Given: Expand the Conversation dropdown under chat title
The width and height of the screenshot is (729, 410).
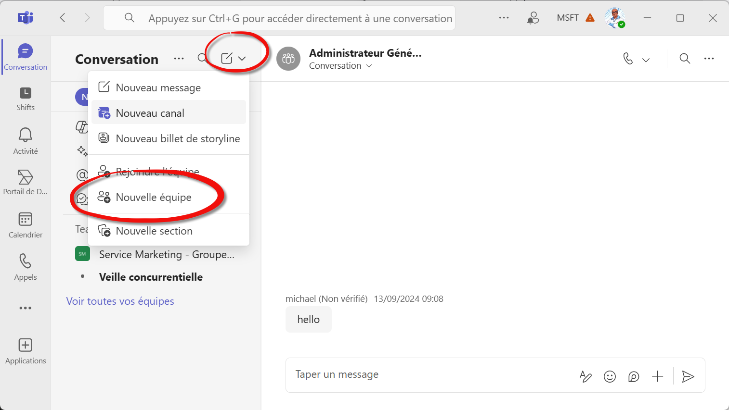Looking at the screenshot, I should tap(369, 66).
